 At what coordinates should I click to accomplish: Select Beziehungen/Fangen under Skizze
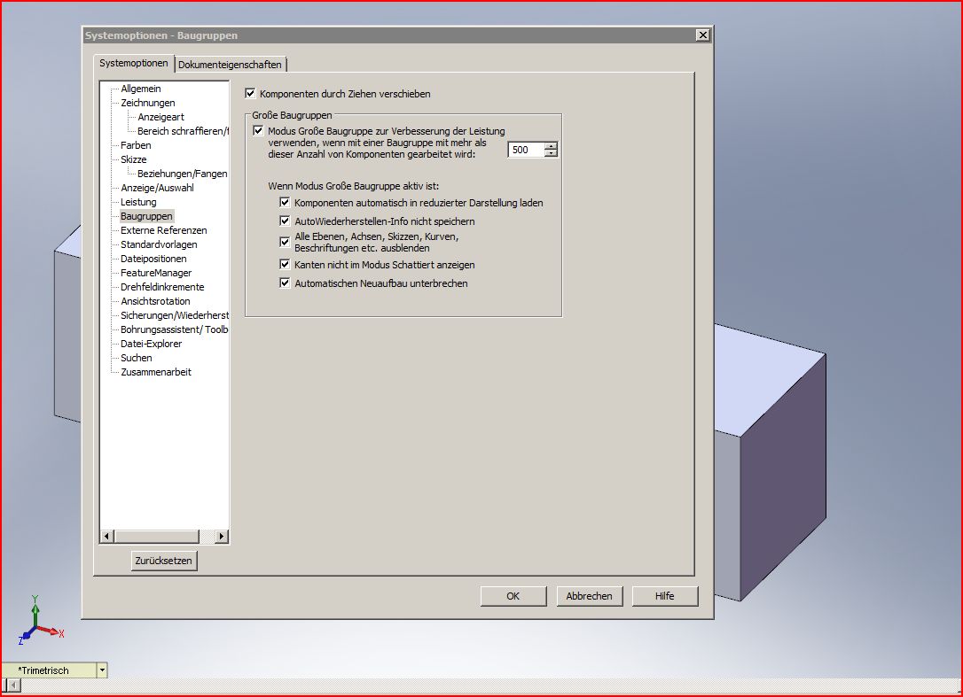(183, 174)
